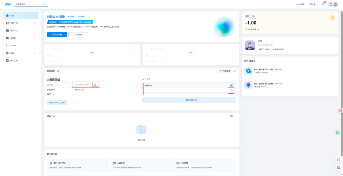Click the 已个人实名 verified badge
The height and width of the screenshot is (176, 343).
(264, 50)
